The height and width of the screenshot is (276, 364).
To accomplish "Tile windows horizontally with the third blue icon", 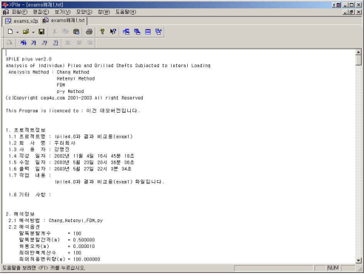I will click(148, 32).
